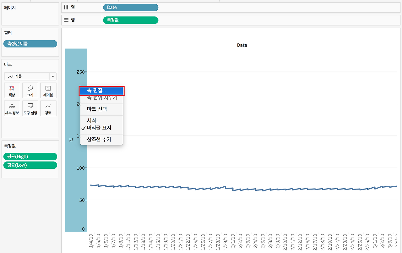Click the 필터 shelf title
This screenshot has height=253, width=402.
8,33
